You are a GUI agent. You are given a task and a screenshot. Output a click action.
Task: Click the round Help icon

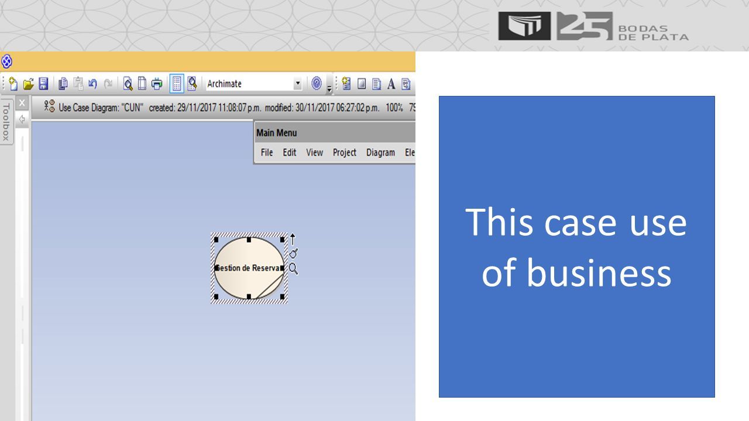pos(317,84)
